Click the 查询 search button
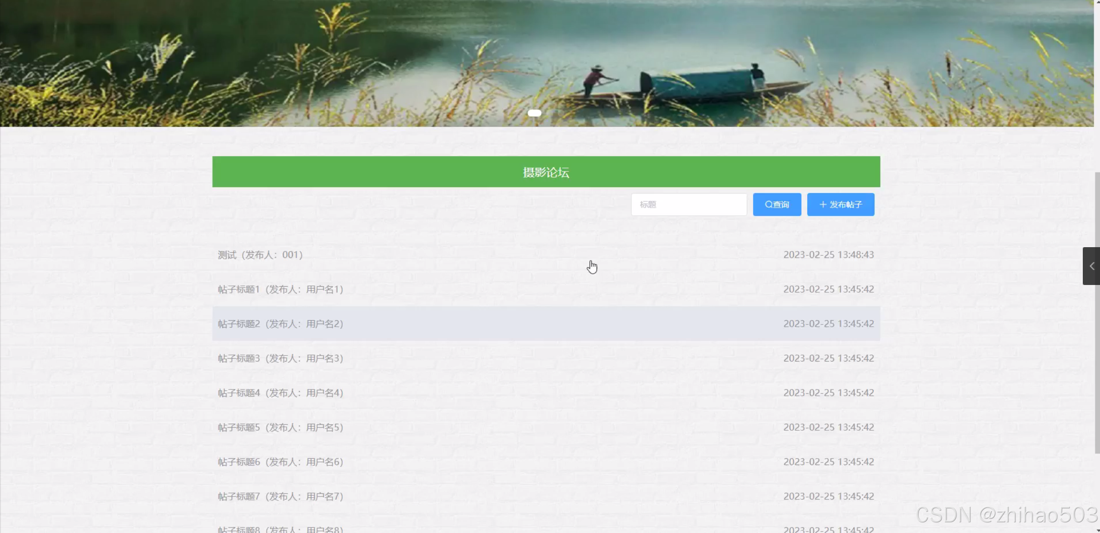The height and width of the screenshot is (533, 1100). 777,205
